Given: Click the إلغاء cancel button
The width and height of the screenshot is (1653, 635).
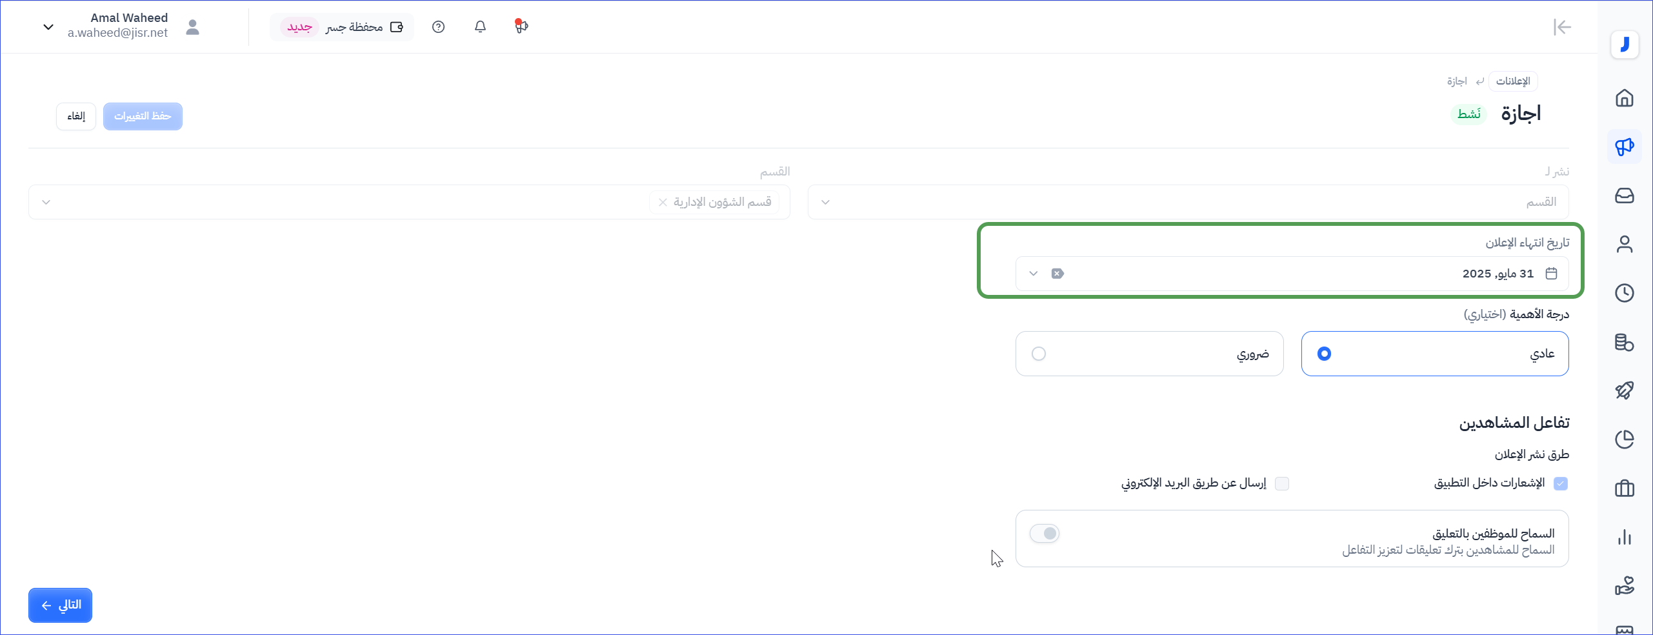Looking at the screenshot, I should point(76,116).
